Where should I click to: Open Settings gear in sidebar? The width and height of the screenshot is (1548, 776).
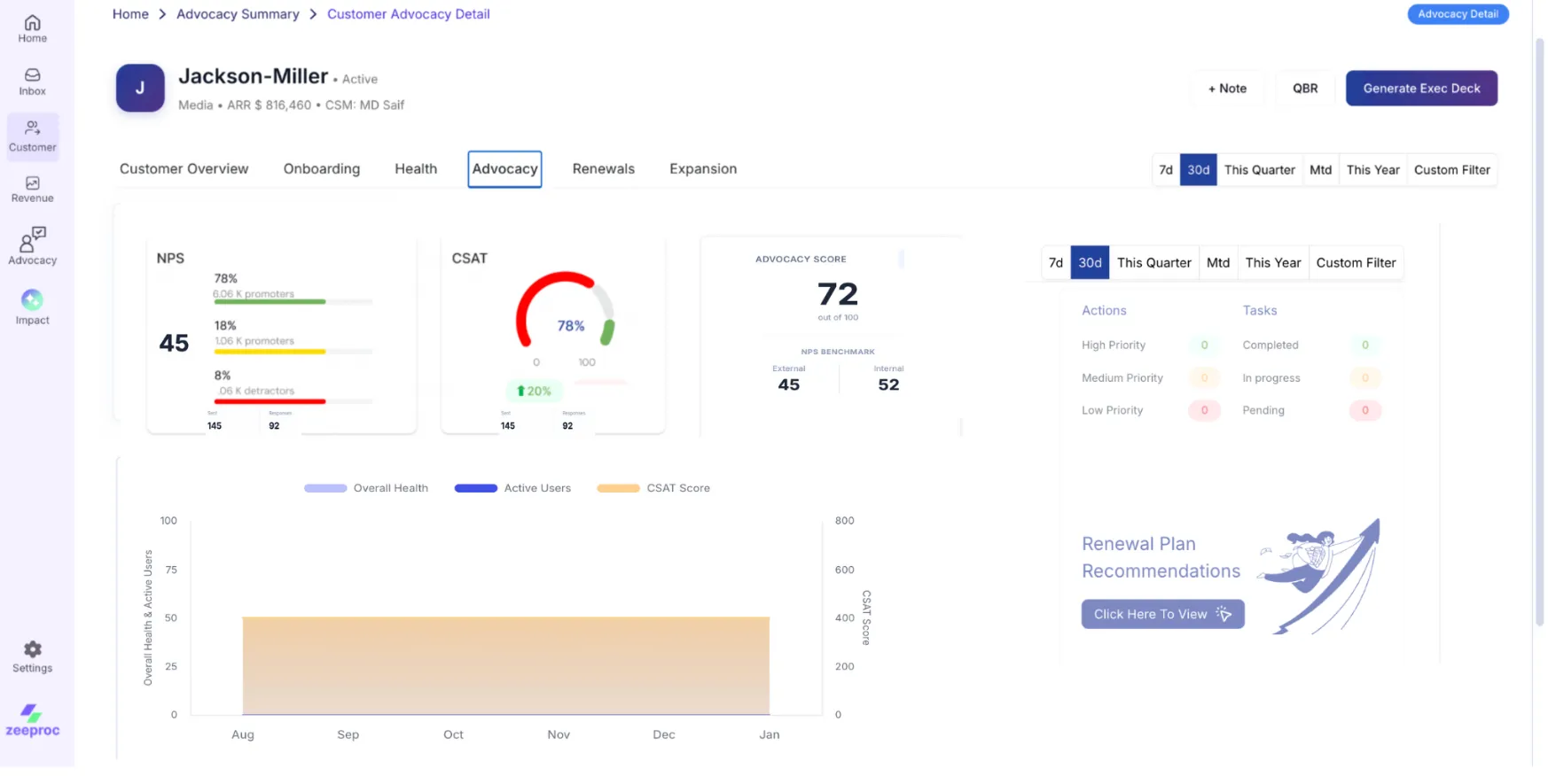click(32, 656)
